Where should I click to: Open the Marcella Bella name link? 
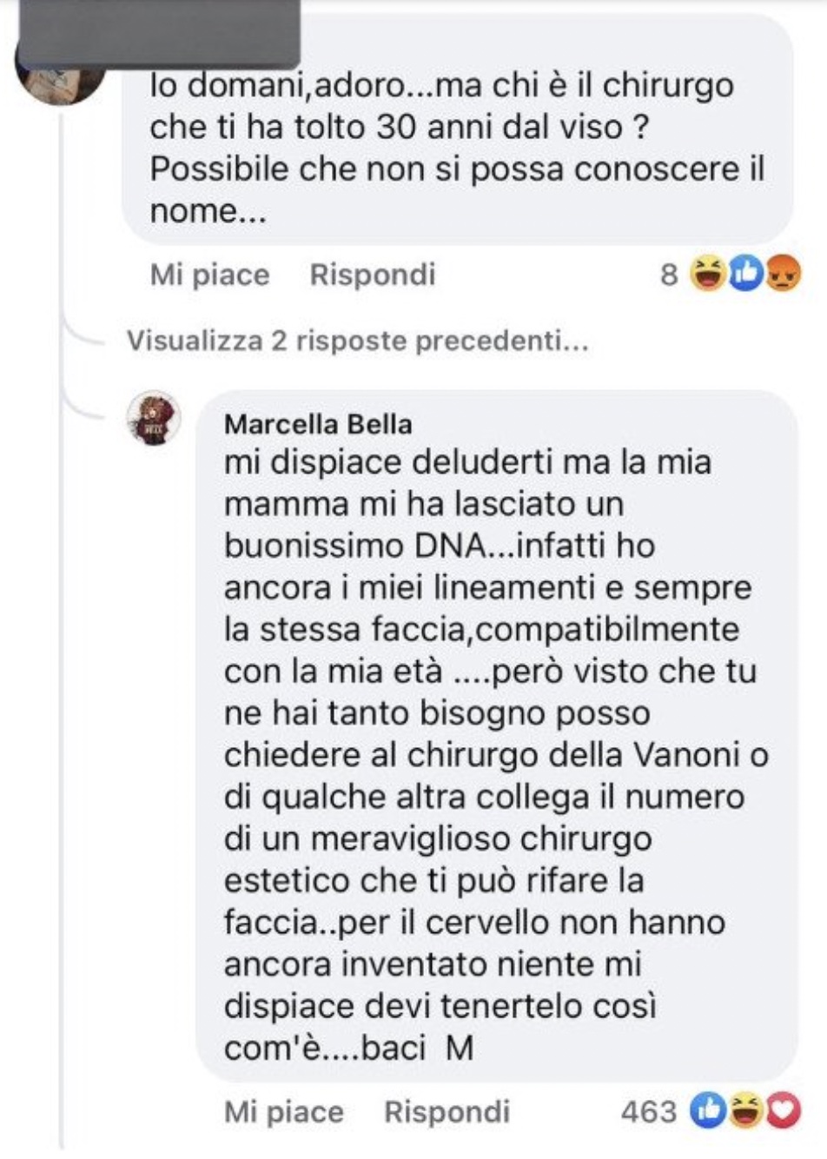[318, 424]
